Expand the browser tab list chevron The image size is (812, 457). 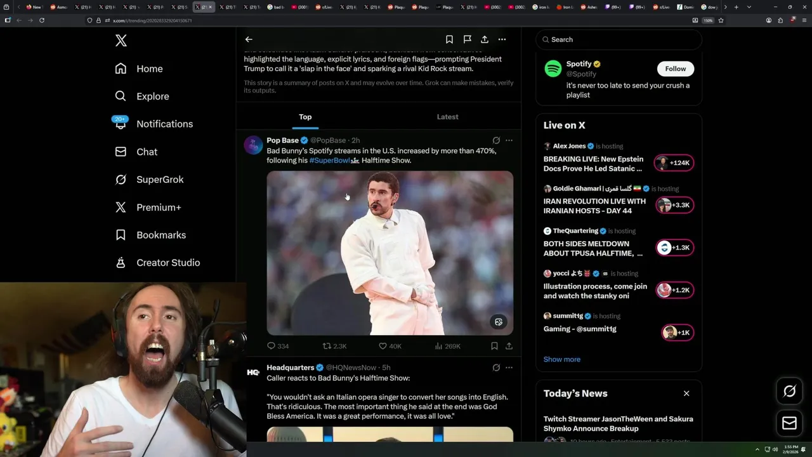749,7
